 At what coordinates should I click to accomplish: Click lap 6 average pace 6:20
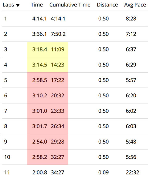click(131, 96)
